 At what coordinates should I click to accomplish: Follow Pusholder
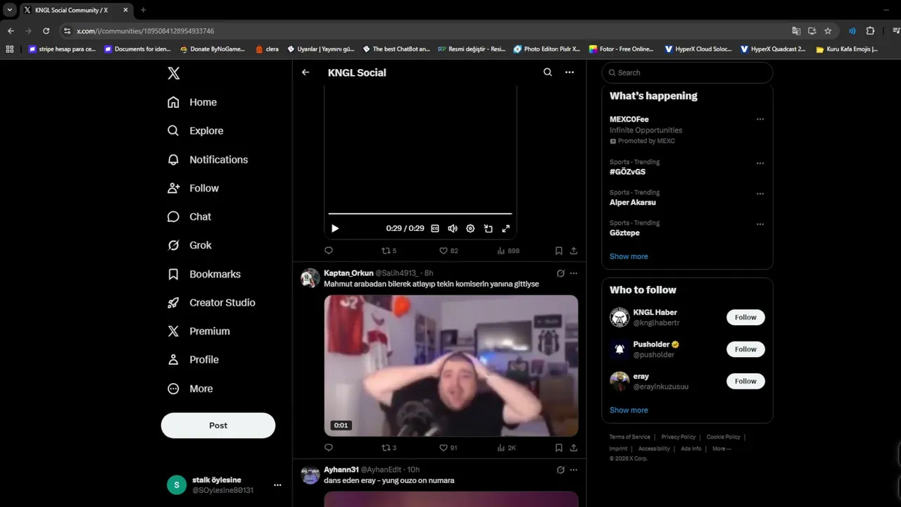(x=745, y=349)
